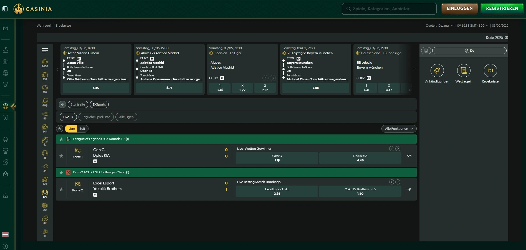Viewport: 526px width, 250px height.
Task: Switch sorting toggle to Zeit
Action: 82,129
